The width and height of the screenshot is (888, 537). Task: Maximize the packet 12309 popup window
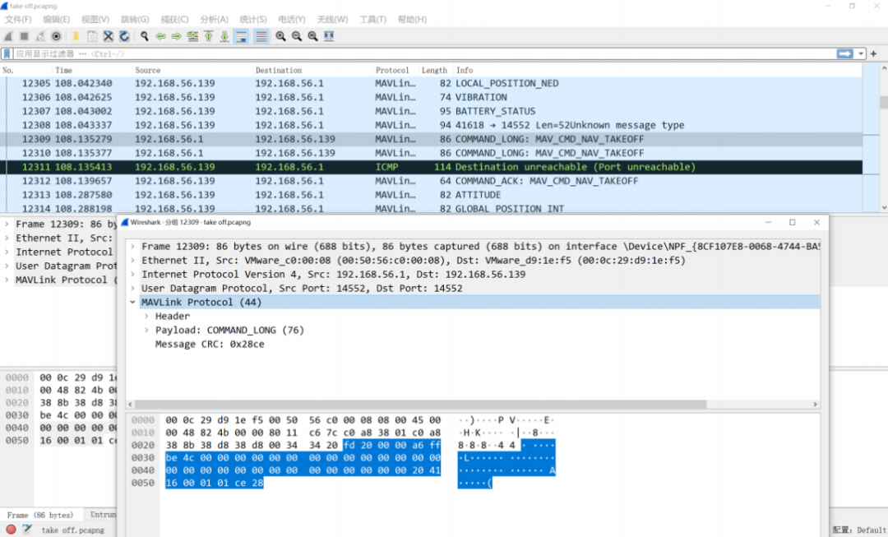pyautogui.click(x=793, y=223)
